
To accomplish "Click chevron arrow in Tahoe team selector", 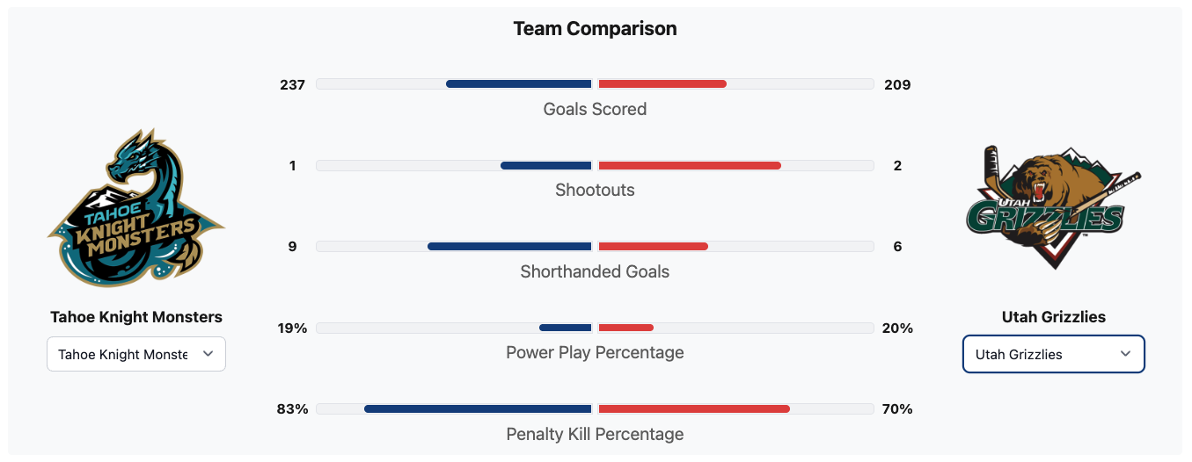I will tap(208, 353).
